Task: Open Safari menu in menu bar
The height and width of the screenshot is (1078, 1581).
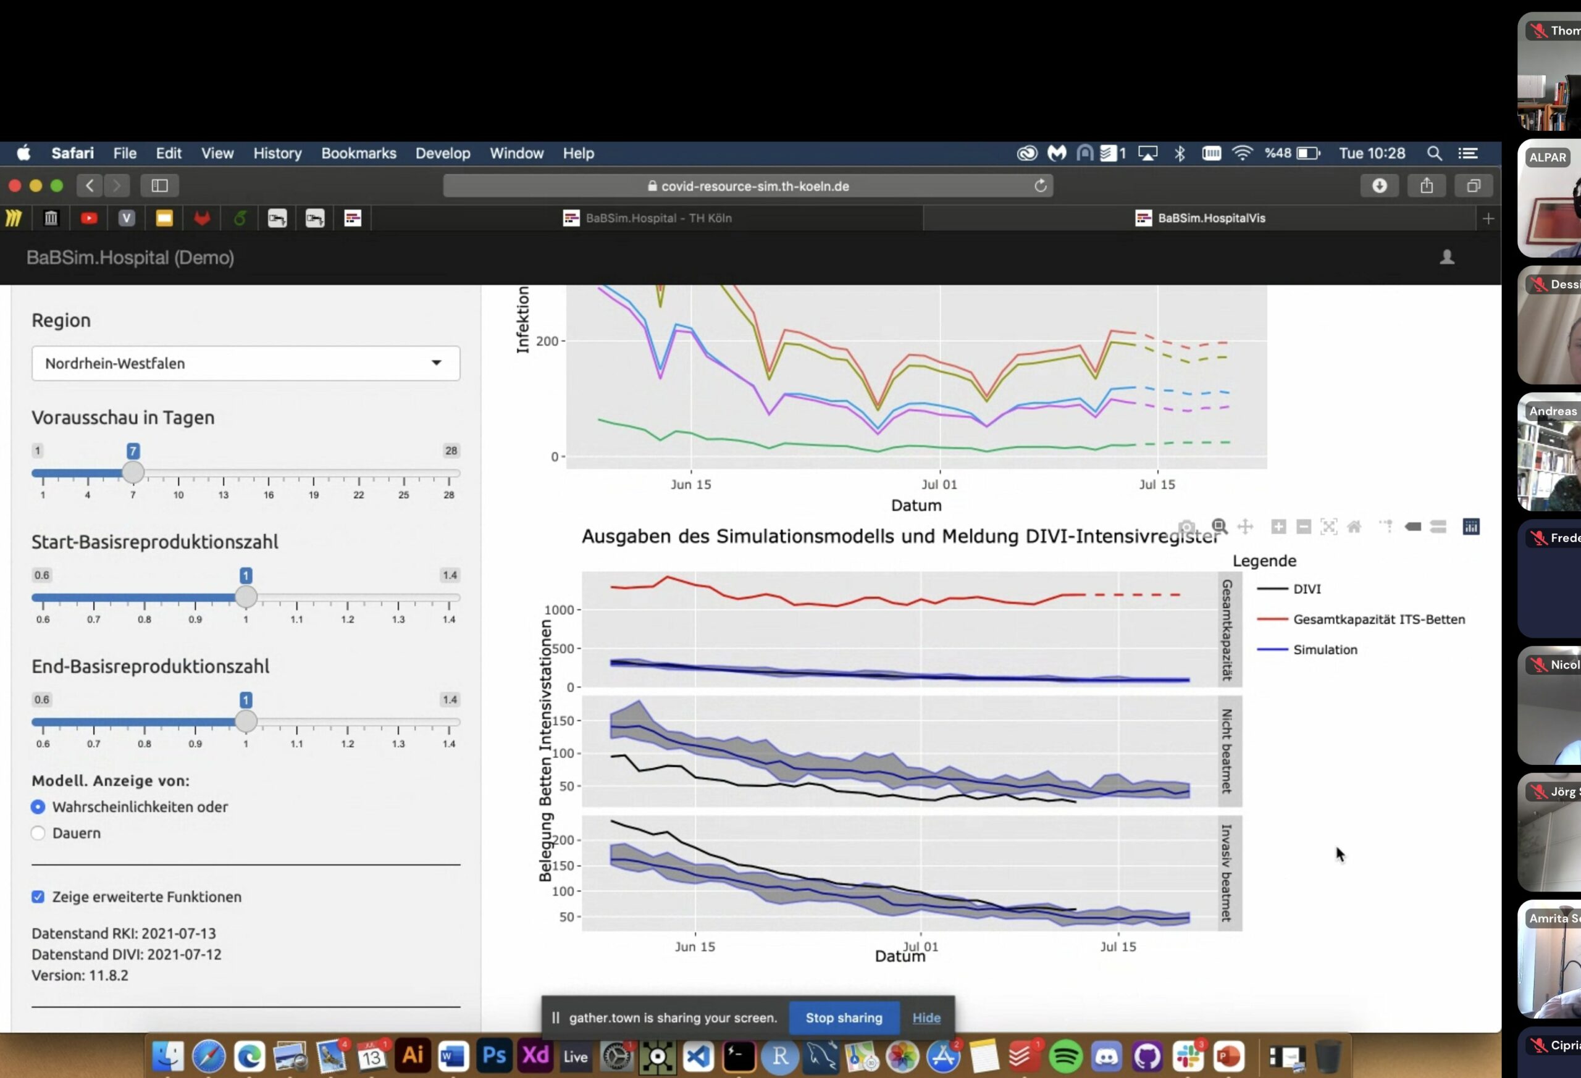Action: pyautogui.click(x=73, y=153)
